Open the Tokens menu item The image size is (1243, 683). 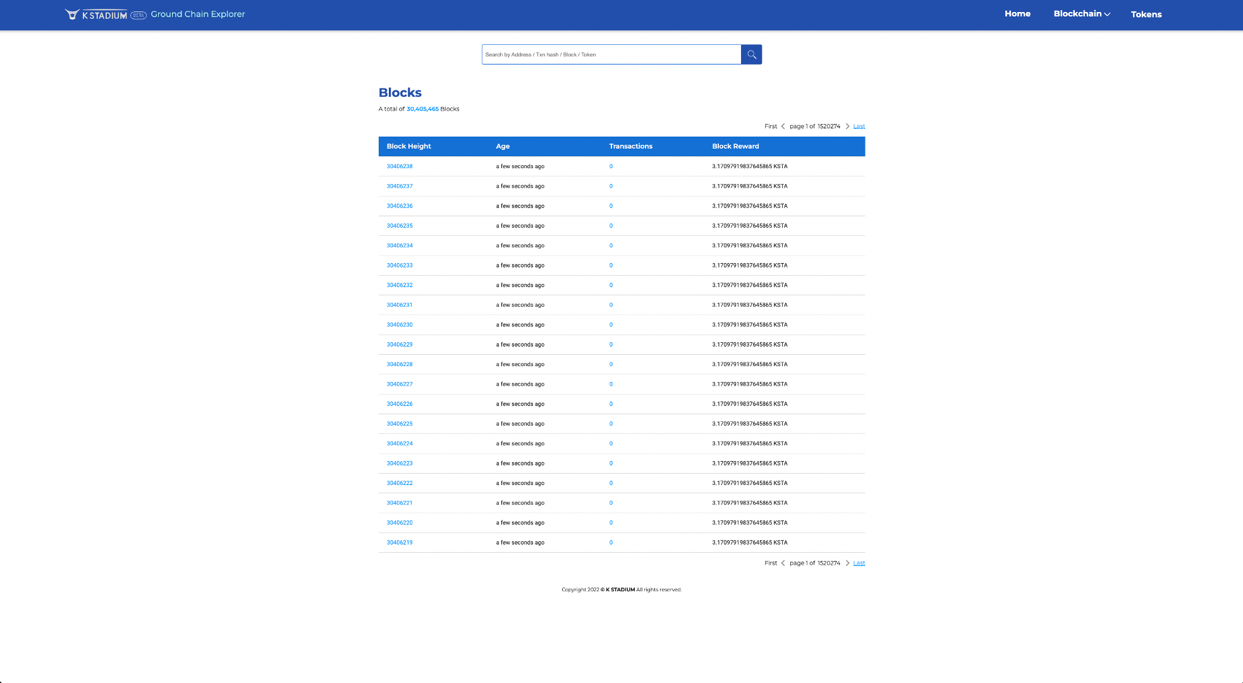click(x=1146, y=15)
